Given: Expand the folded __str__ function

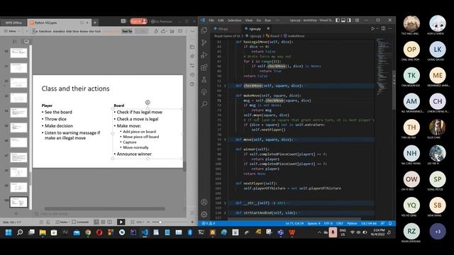Looking at the screenshot, I should click(225, 203).
